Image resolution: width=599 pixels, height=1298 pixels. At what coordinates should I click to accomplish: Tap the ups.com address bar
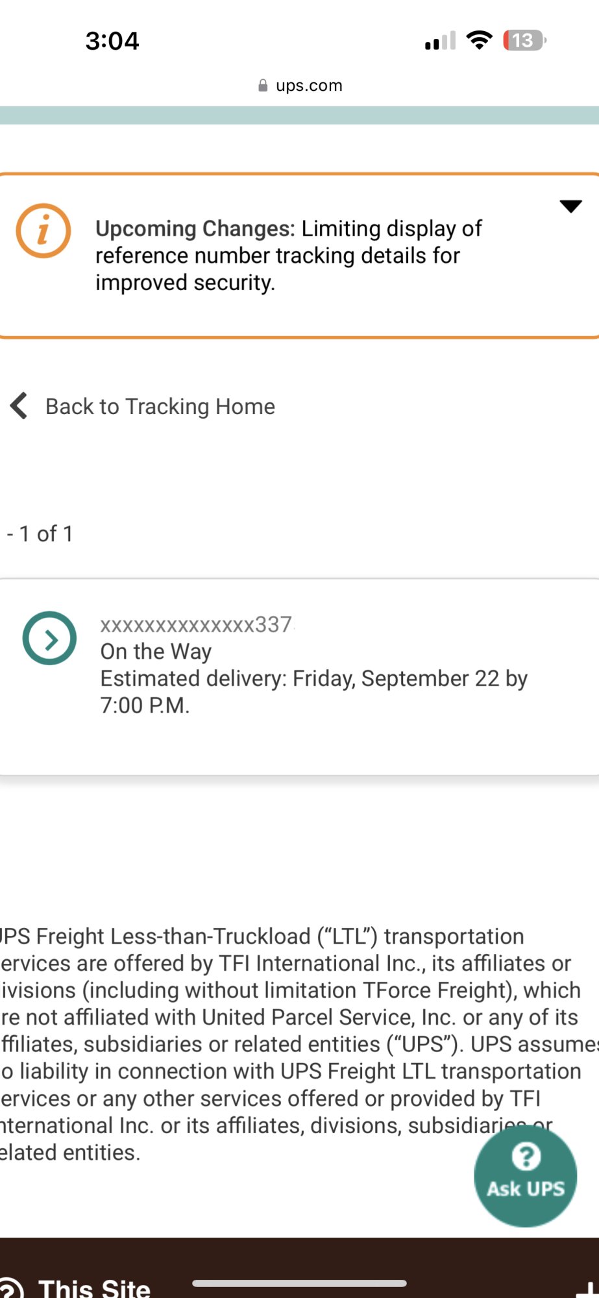(309, 86)
